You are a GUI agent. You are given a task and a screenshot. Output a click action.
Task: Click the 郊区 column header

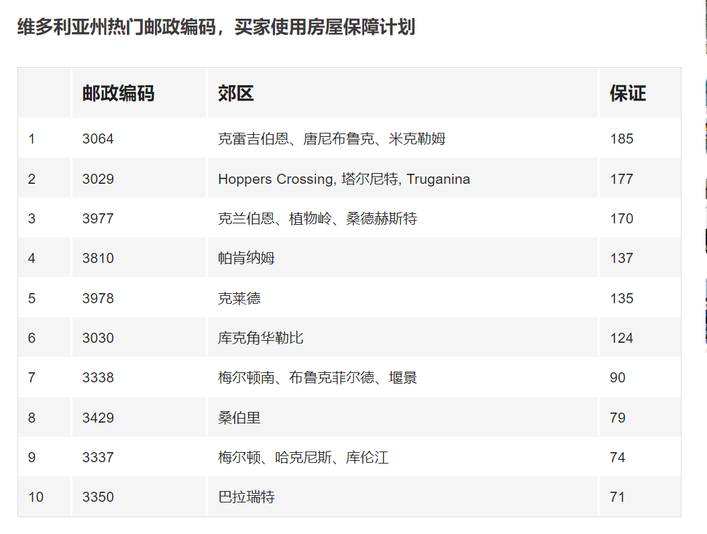[236, 93]
